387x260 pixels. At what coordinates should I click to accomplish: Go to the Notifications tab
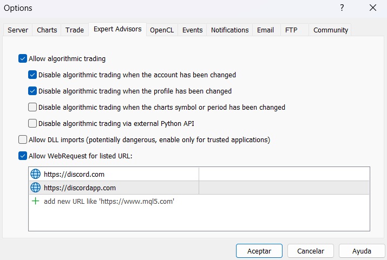coord(229,30)
